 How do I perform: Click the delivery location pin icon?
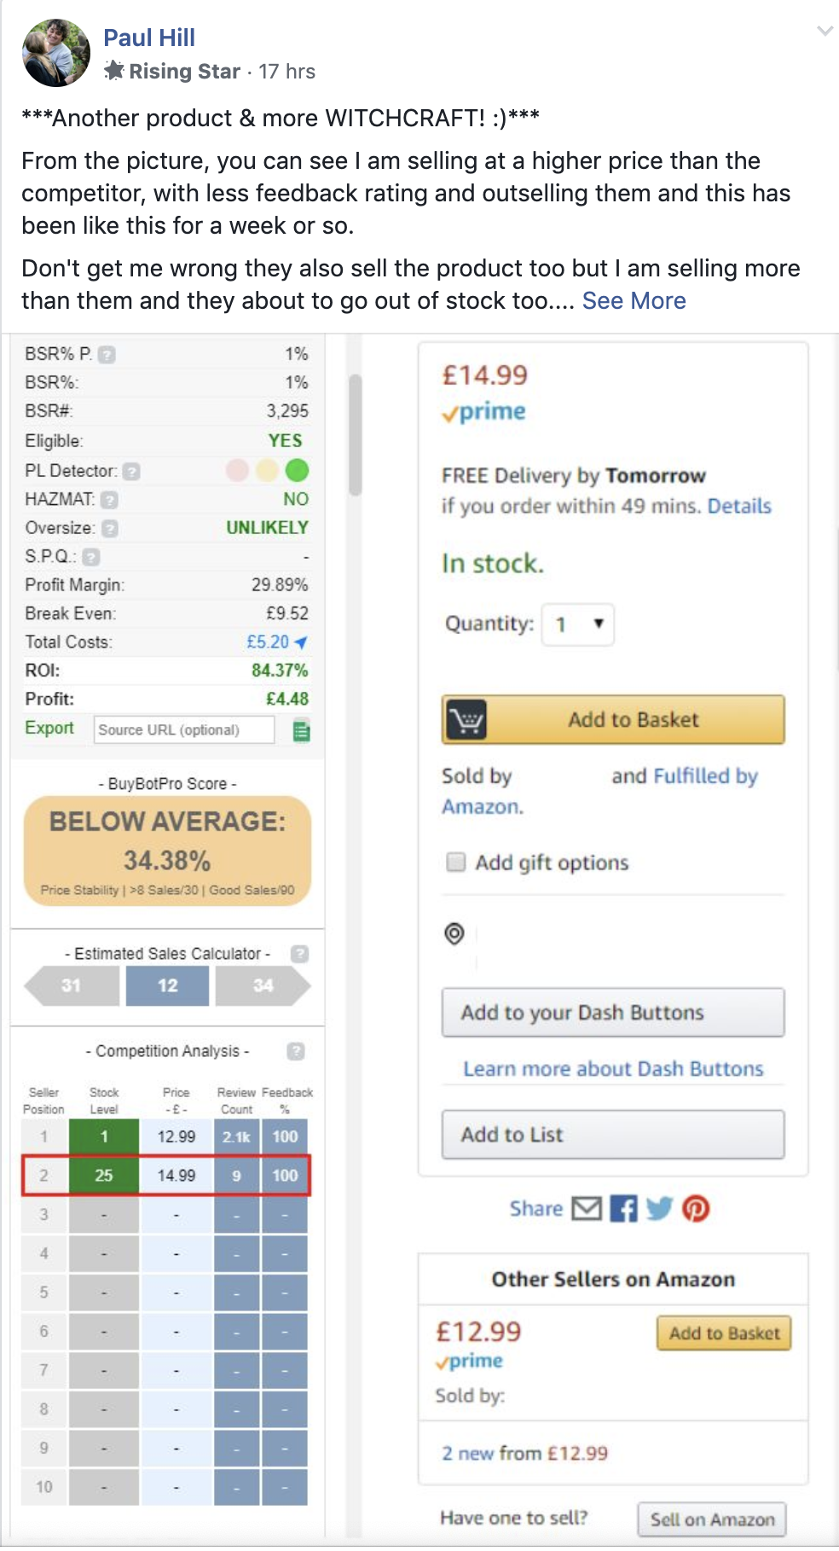point(454,934)
